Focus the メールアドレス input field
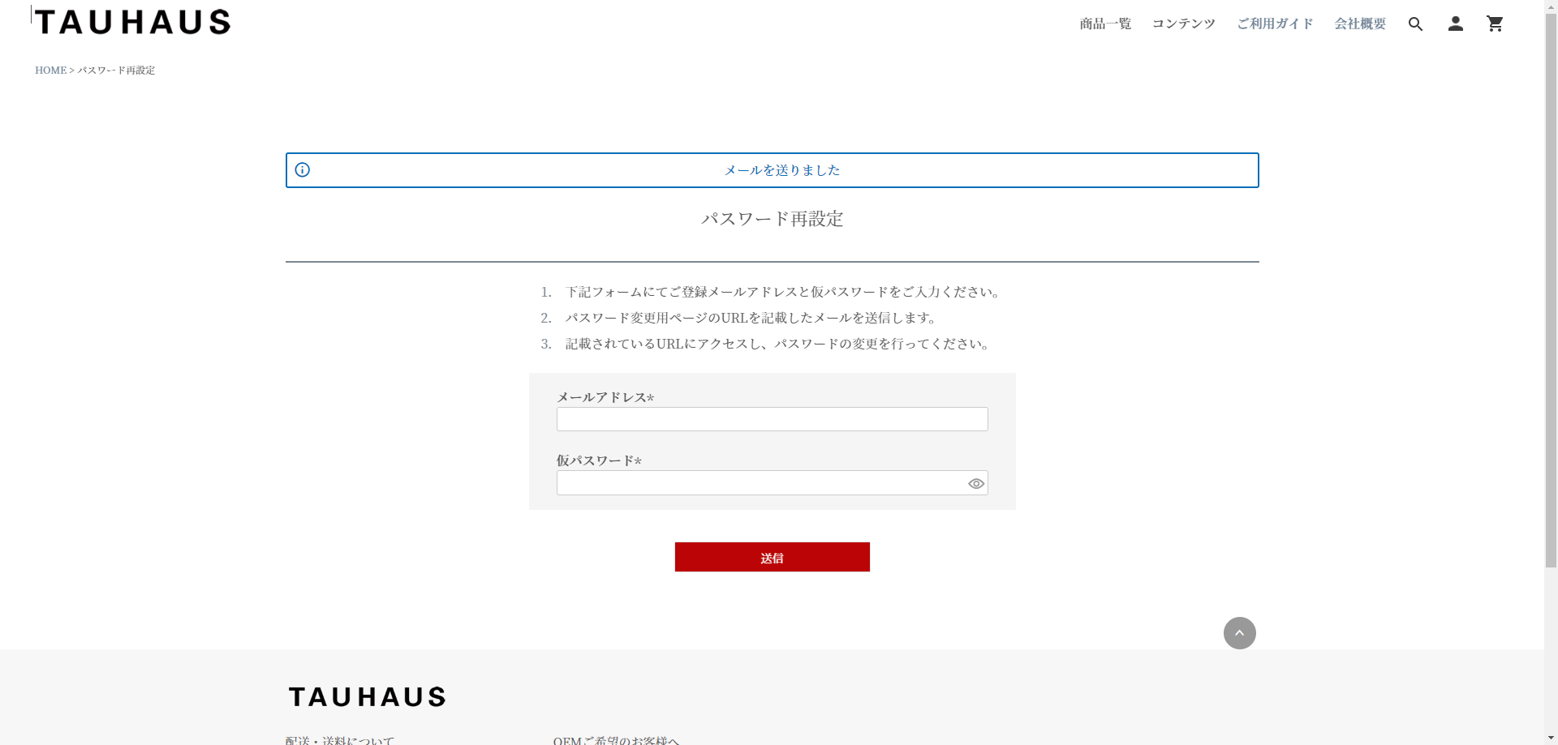This screenshot has width=1558, height=745. pyautogui.click(x=772, y=419)
